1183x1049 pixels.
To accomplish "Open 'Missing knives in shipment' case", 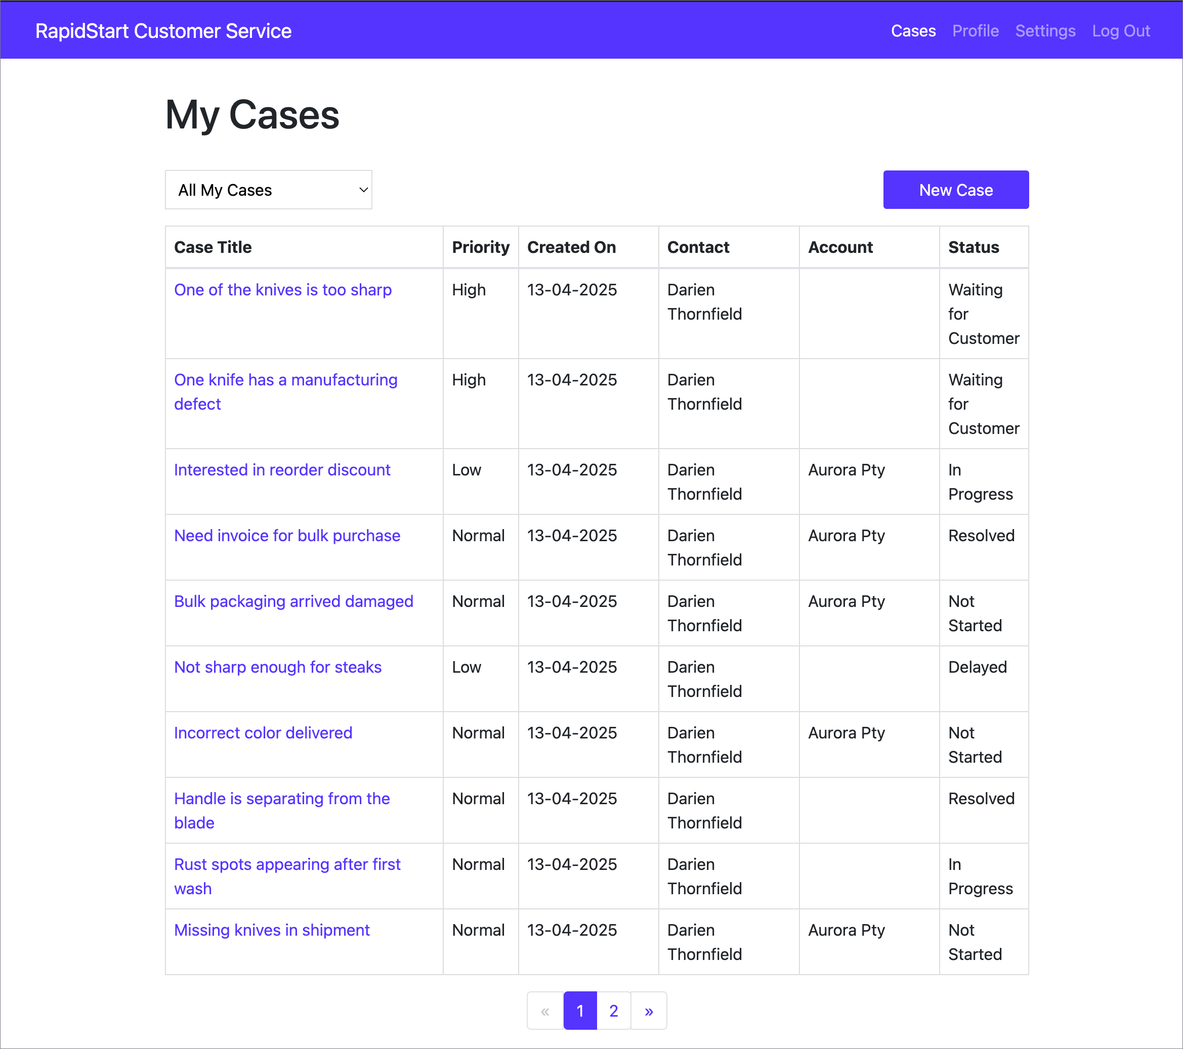I will (271, 930).
